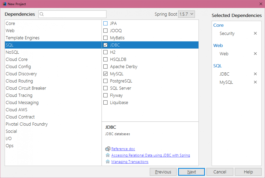The image size is (265, 178).
Task: Uncheck the MySQL checkbox
Action: coord(105,74)
